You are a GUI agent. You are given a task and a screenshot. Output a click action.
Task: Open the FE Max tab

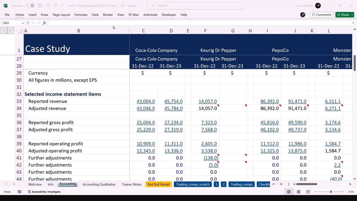(x=134, y=15)
